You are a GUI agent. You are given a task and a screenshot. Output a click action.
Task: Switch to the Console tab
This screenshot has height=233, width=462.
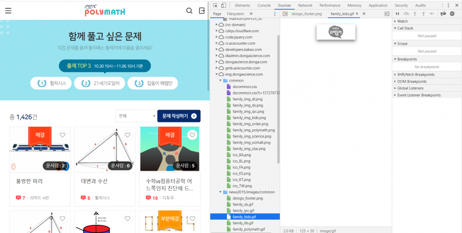point(264,5)
